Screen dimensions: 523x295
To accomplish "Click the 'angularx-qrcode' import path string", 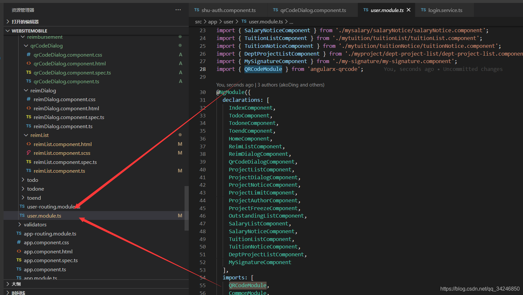I will point(334,69).
